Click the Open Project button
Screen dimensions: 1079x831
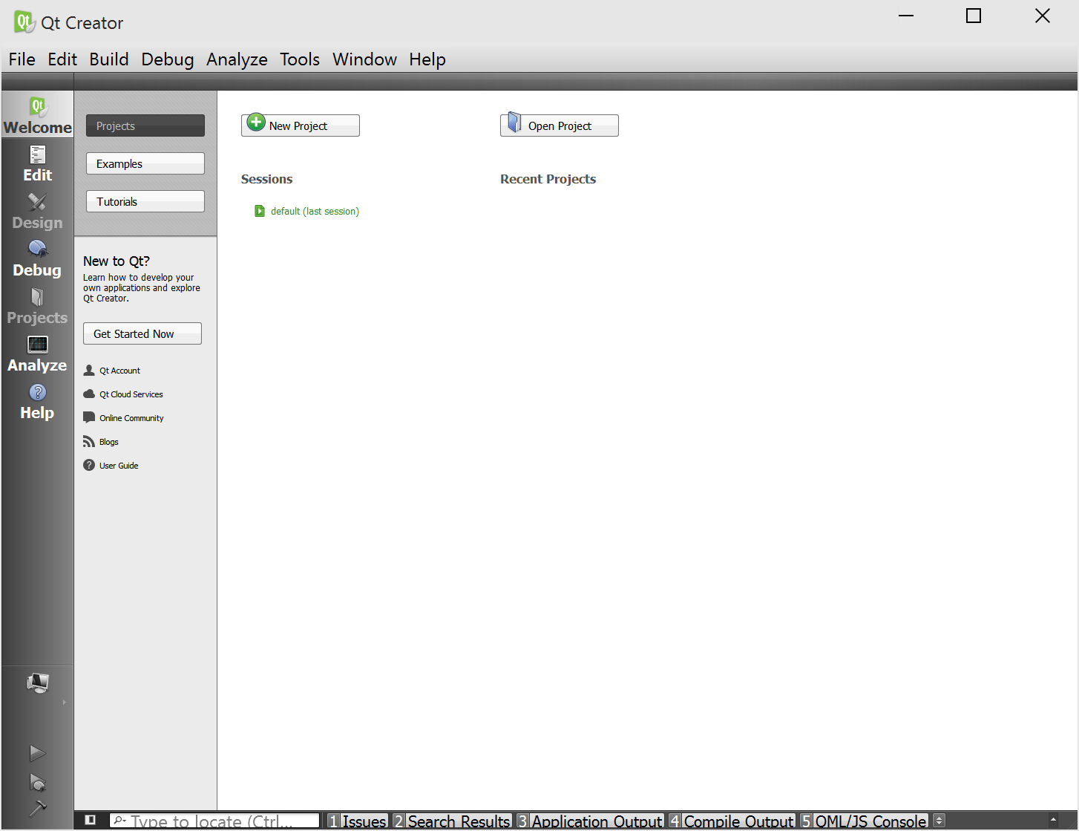tap(560, 126)
